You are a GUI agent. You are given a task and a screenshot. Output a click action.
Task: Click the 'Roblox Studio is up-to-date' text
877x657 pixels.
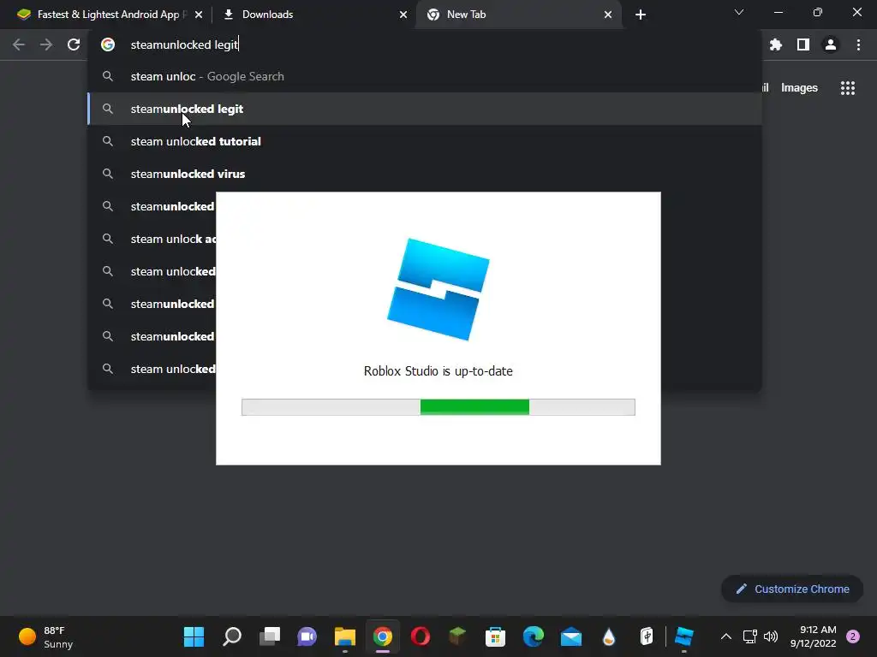tap(438, 371)
